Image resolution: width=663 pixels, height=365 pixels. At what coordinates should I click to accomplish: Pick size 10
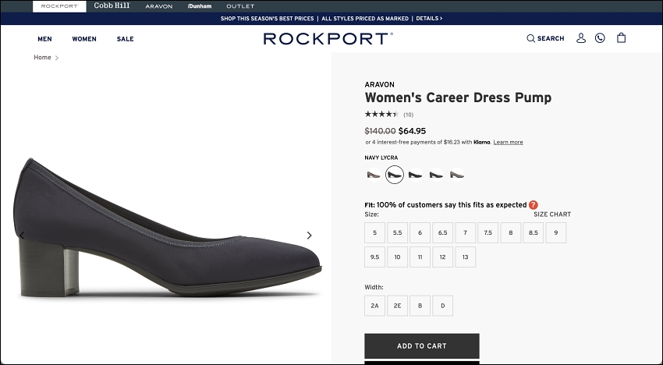click(x=397, y=257)
